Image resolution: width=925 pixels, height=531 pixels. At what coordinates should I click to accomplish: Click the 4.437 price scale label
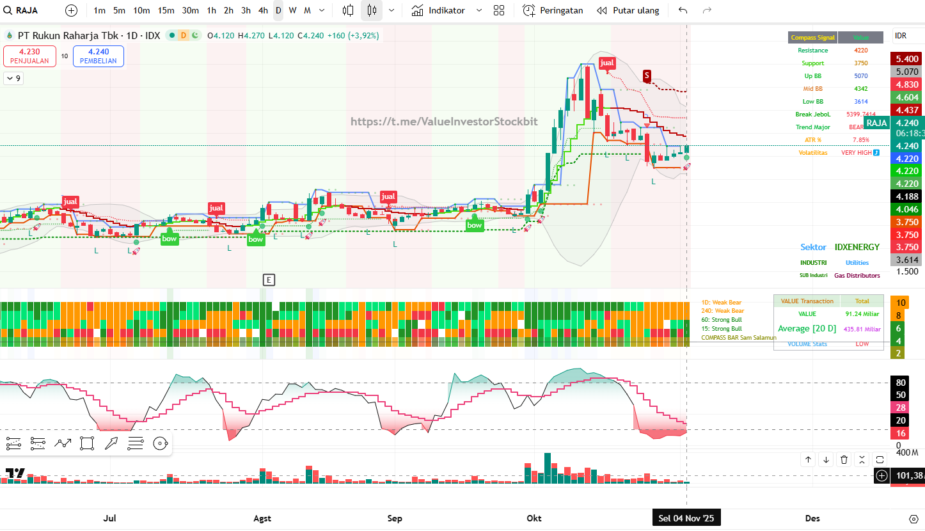[907, 110]
